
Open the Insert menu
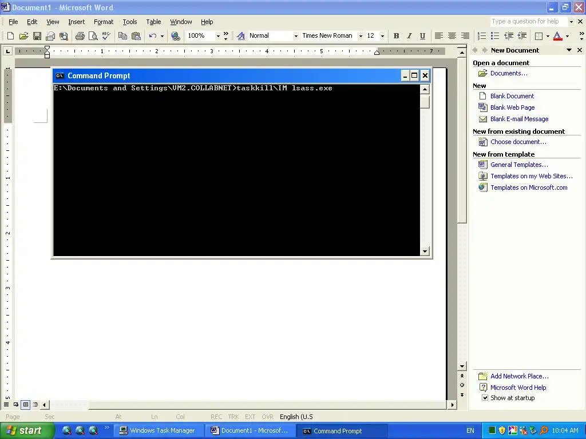(x=77, y=22)
